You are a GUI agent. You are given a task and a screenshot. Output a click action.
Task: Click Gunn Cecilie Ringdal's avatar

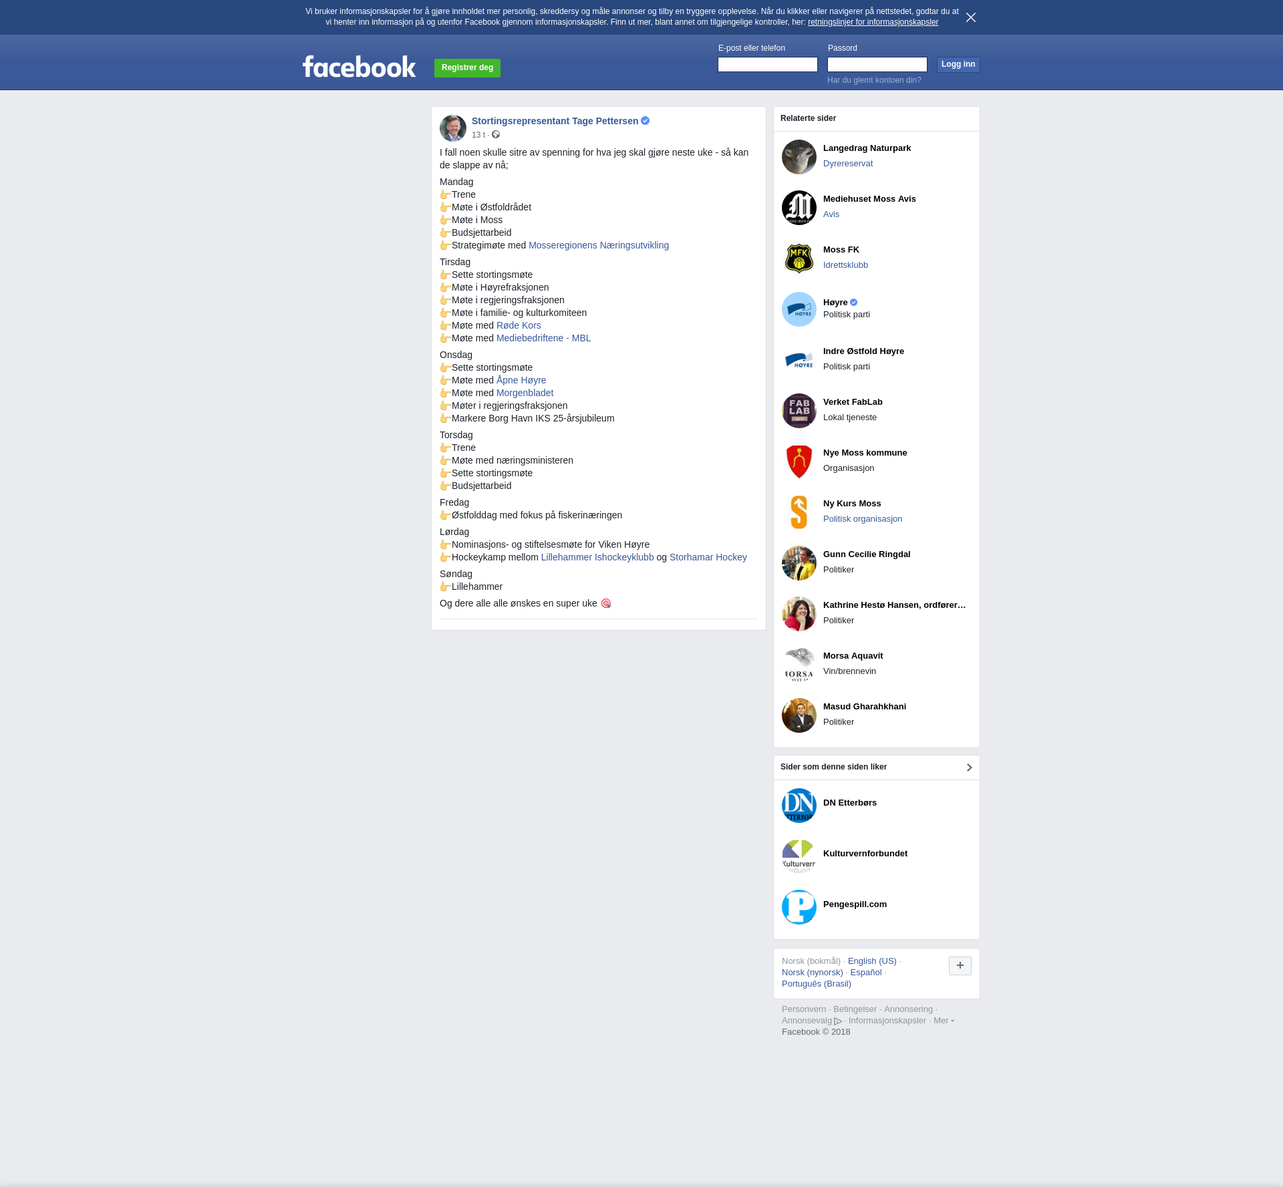point(799,563)
